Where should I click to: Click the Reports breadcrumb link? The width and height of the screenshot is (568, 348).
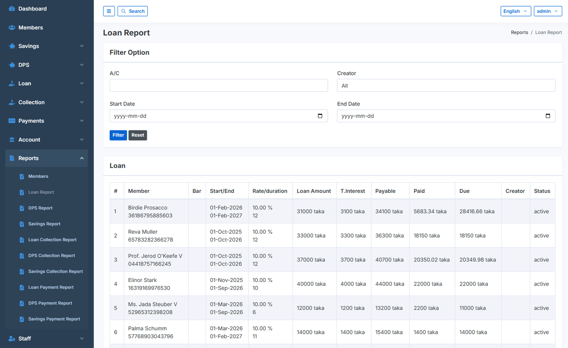[520, 32]
